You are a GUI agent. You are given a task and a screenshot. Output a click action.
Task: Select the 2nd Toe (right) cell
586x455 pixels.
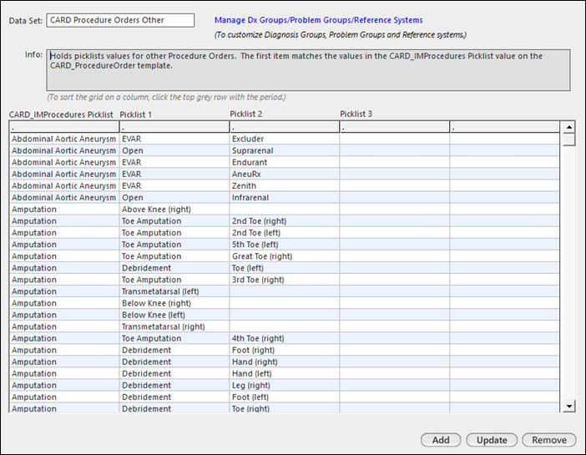285,221
